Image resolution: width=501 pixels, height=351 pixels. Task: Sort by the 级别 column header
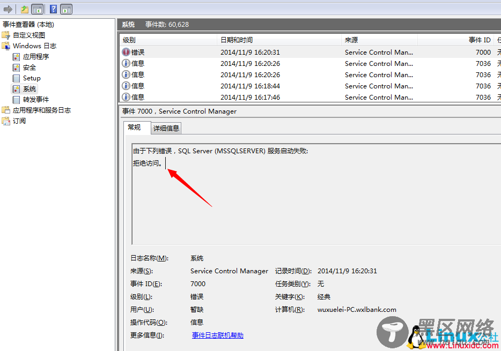pos(168,40)
